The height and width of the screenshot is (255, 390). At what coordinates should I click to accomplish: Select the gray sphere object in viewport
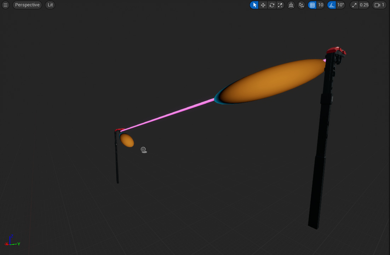point(143,150)
